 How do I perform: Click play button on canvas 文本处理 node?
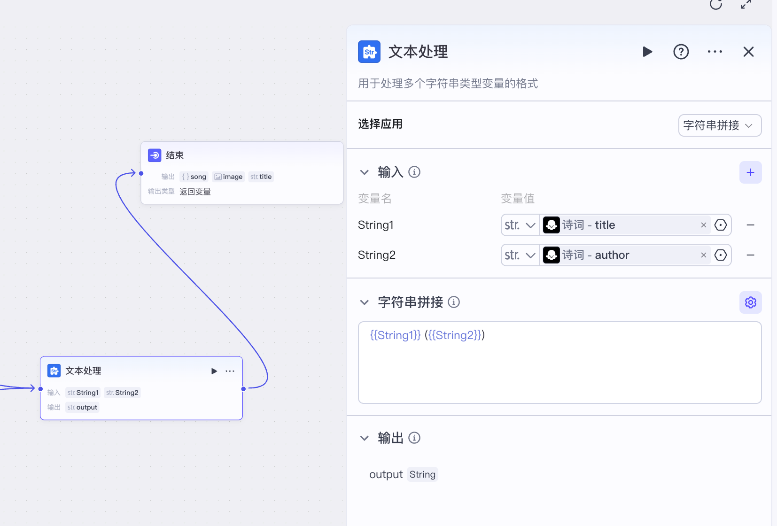pyautogui.click(x=214, y=371)
